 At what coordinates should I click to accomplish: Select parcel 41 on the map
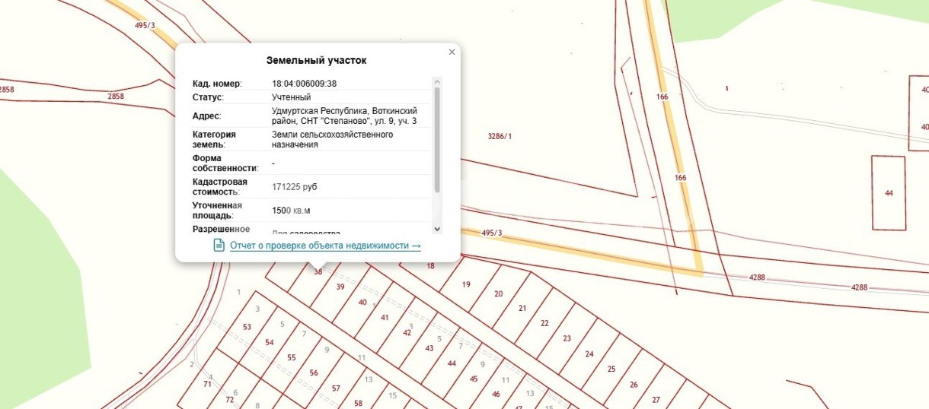pos(385,317)
